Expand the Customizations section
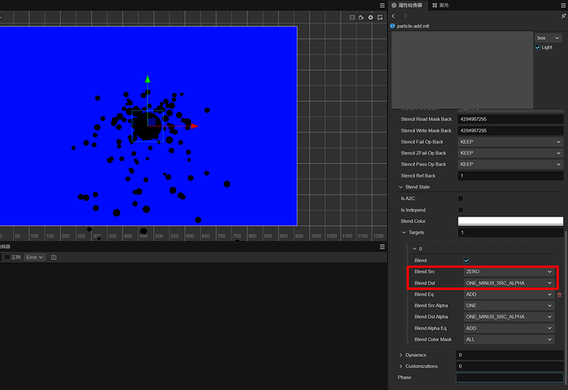568x390 pixels. 401,366
